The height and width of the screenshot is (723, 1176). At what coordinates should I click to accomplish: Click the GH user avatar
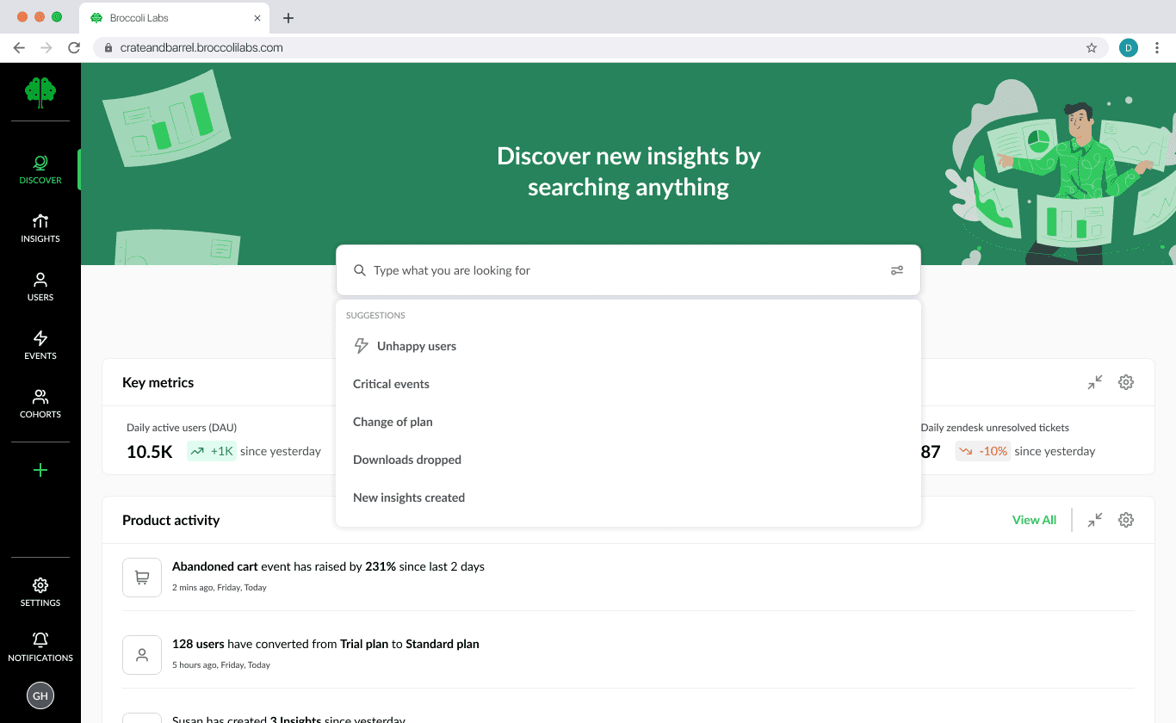click(x=40, y=695)
